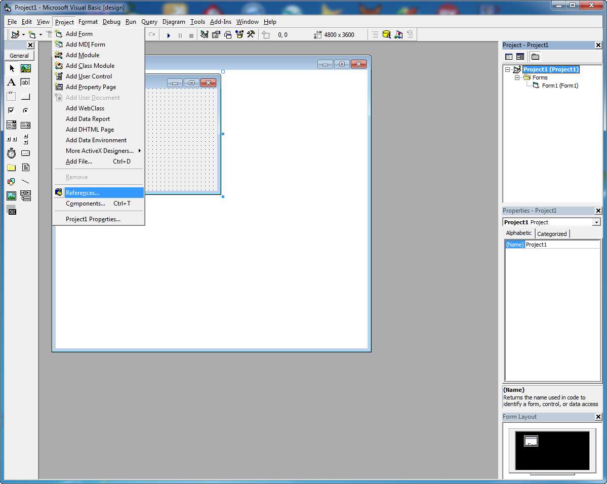Click View Code in Project panel
Screen dimensions: 607x484
(x=509, y=57)
